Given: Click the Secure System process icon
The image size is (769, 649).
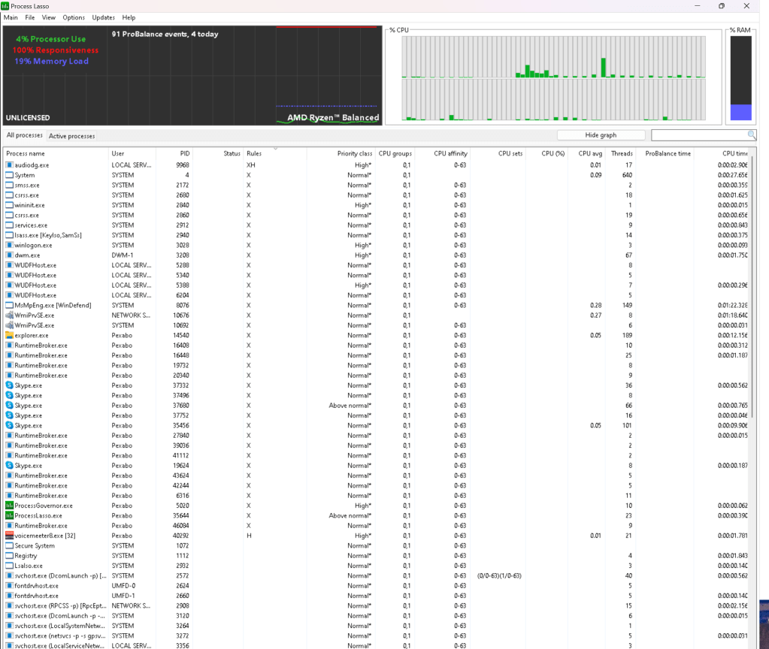Looking at the screenshot, I should [x=9, y=545].
